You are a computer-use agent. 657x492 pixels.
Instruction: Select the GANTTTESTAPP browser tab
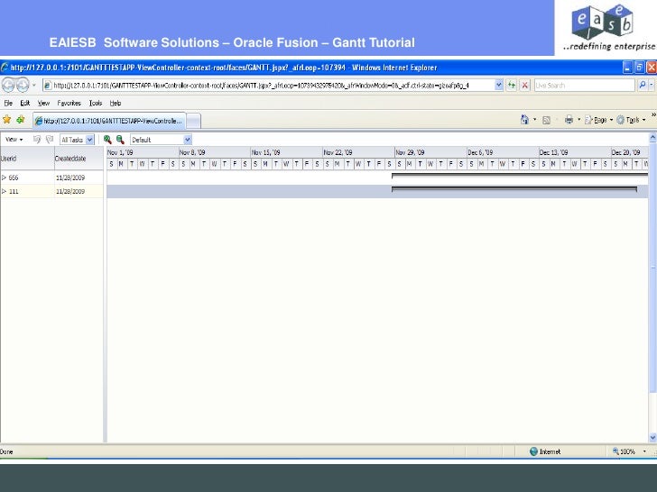click(x=109, y=121)
